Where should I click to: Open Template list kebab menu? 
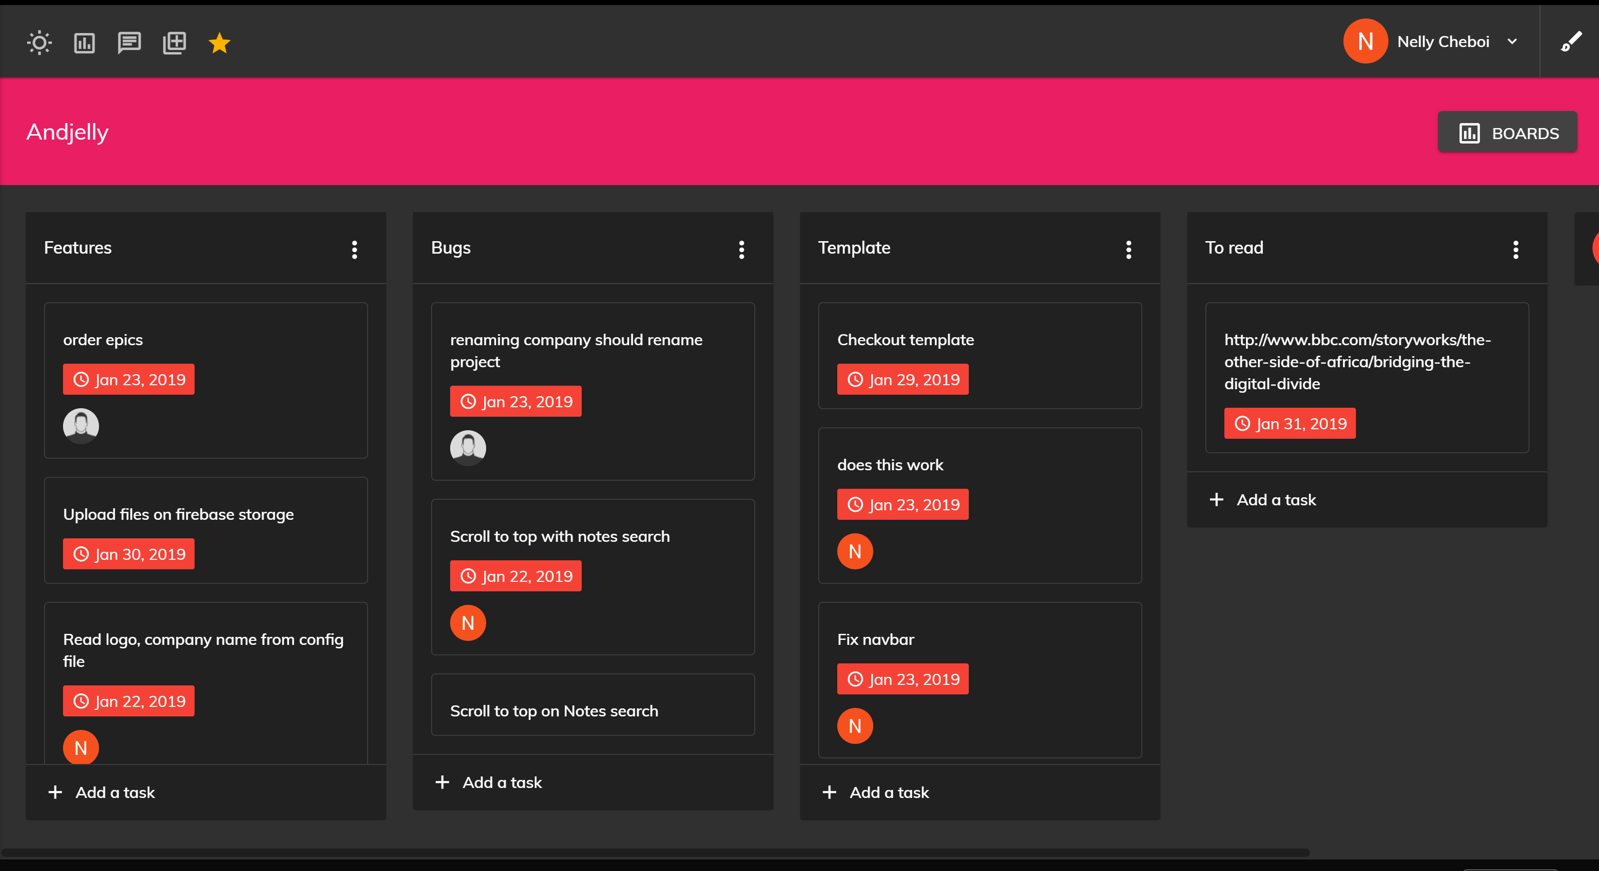pos(1128,250)
